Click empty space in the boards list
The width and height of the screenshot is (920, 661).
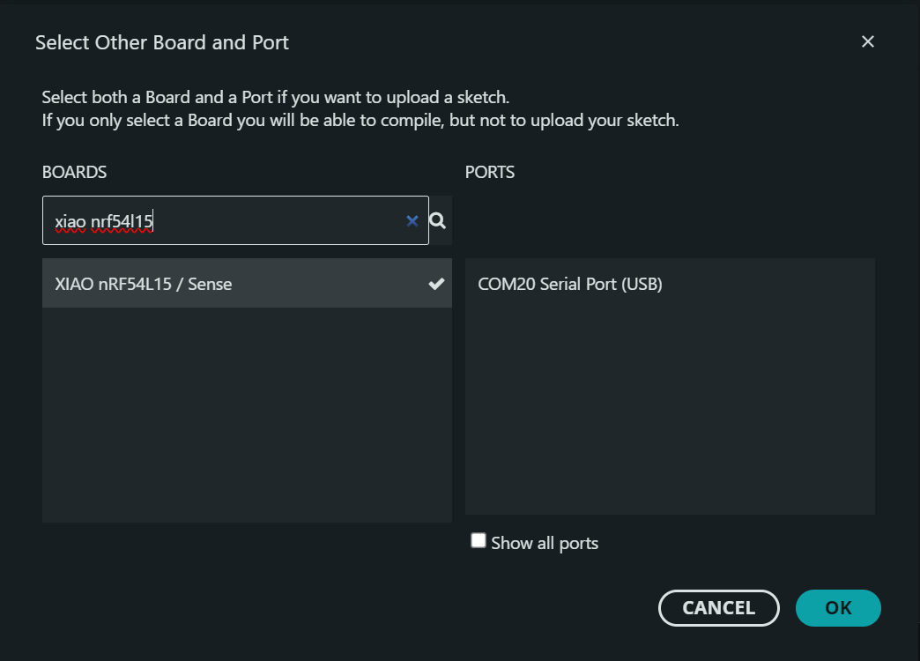pos(247,414)
